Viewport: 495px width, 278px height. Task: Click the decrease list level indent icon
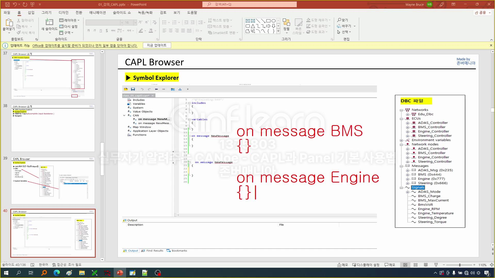(186, 22)
